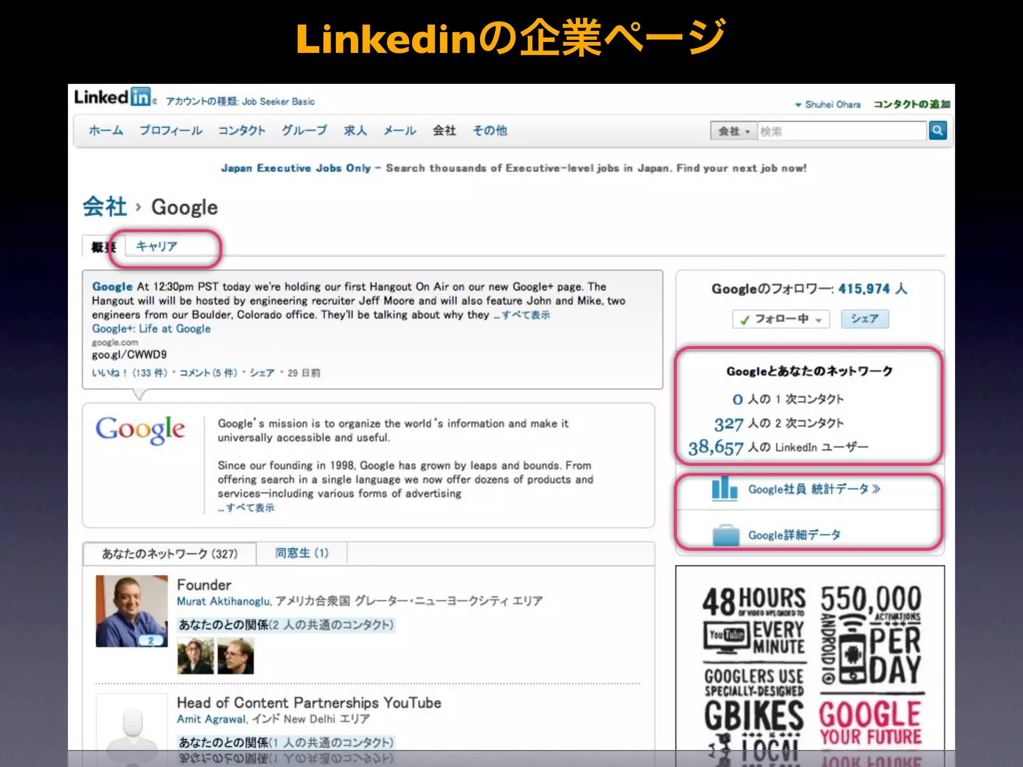
Task: Switch to the 同窓生 (1) tab
Action: point(302,553)
